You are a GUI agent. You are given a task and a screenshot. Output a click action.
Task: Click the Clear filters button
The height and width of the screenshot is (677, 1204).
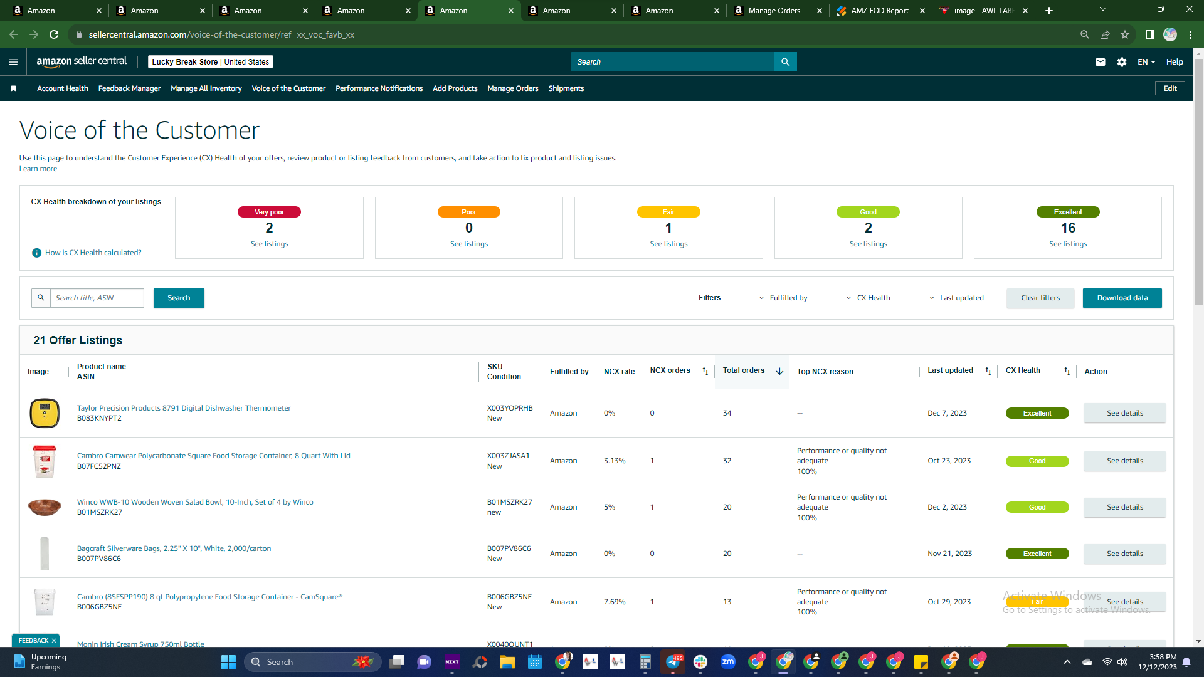pyautogui.click(x=1040, y=298)
